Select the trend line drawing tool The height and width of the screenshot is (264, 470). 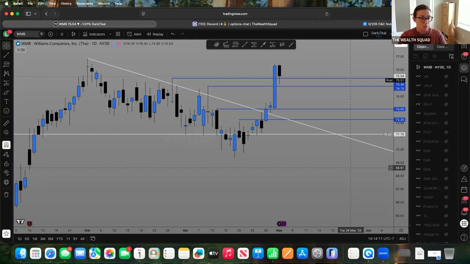[6, 55]
